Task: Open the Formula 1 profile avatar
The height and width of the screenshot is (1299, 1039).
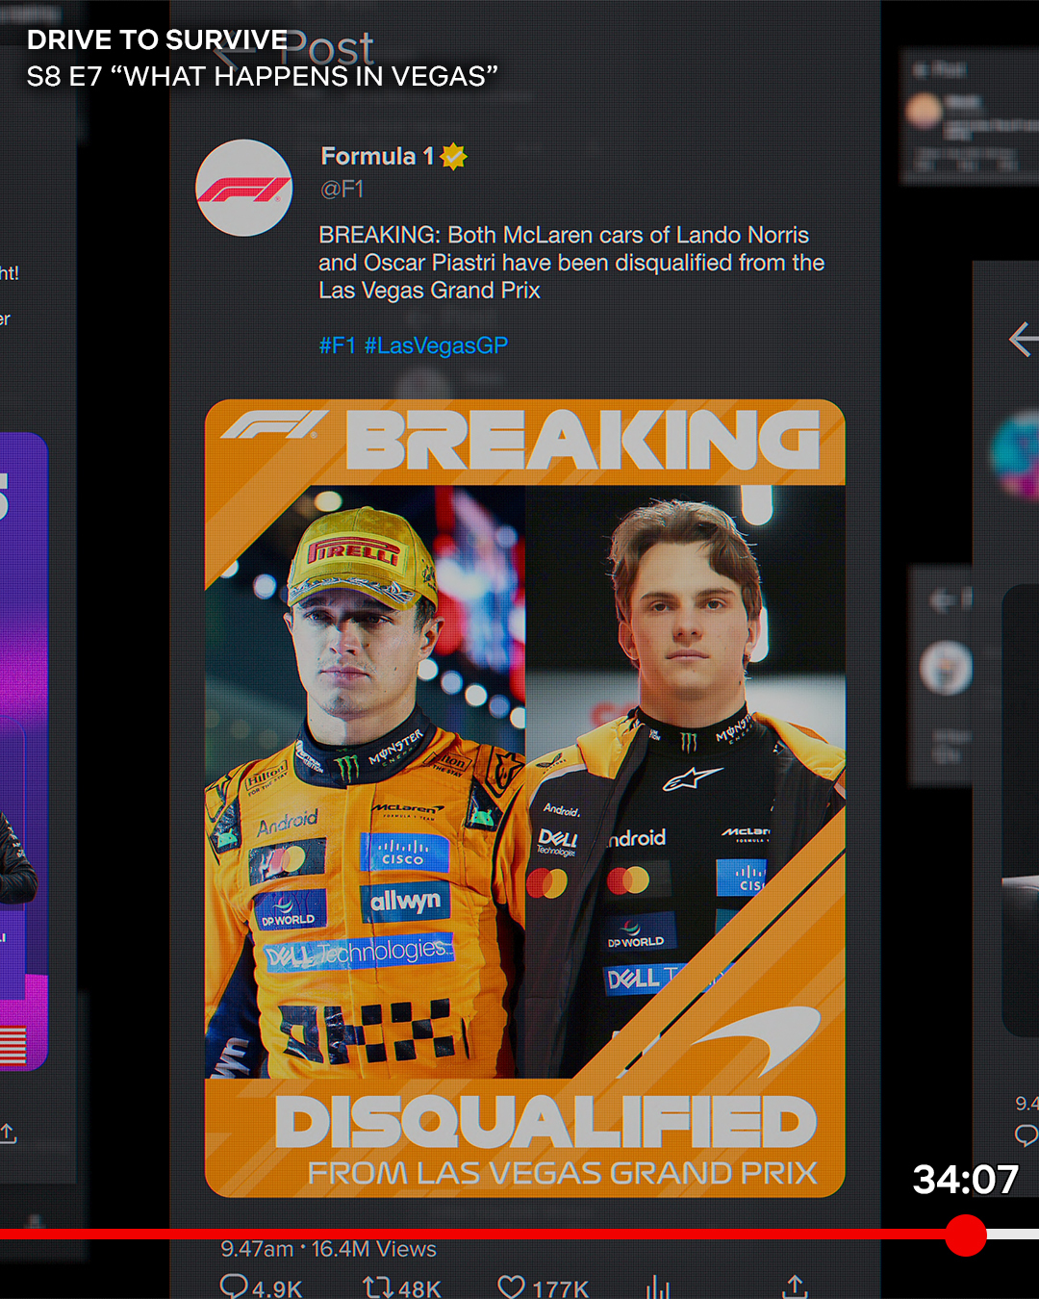Action: point(244,188)
